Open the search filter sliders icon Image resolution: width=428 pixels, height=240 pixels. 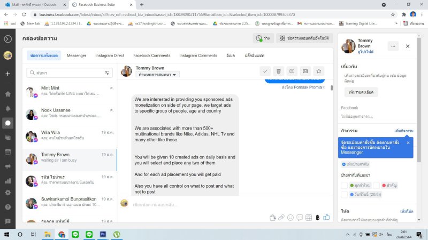point(107,73)
